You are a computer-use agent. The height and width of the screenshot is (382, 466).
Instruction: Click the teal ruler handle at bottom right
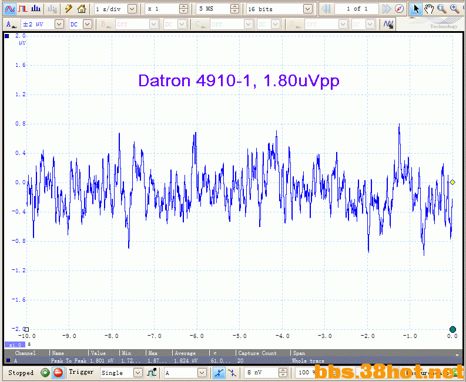(x=452, y=329)
